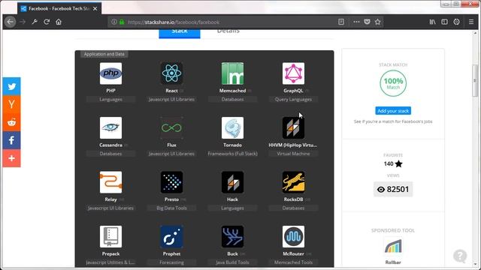Open the HHVM icon

(x=293, y=127)
